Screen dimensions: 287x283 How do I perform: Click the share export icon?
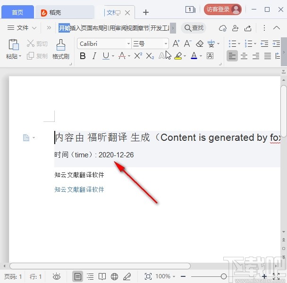pos(248,28)
